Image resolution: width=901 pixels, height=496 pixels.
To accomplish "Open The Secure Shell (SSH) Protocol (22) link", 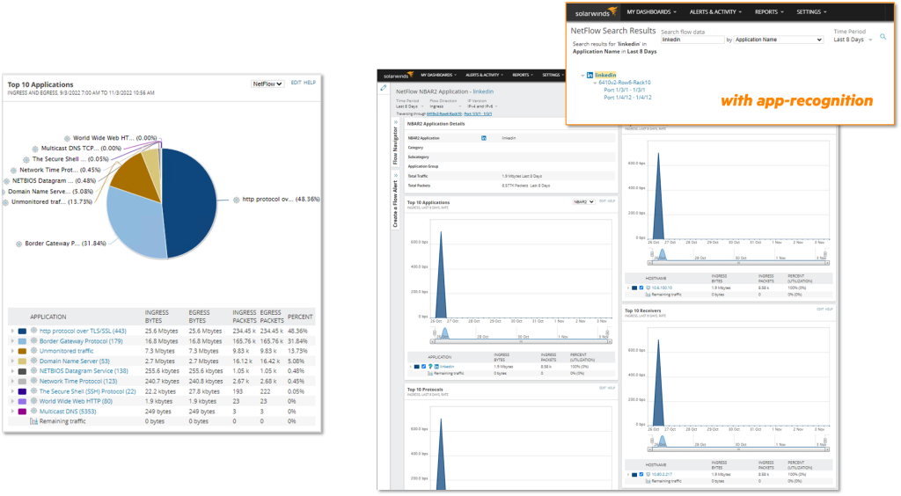I will coord(87,391).
